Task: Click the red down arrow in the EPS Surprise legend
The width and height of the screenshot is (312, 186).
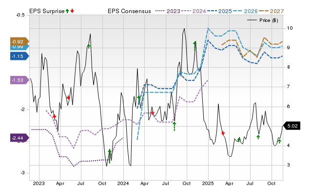Action: tap(72, 11)
